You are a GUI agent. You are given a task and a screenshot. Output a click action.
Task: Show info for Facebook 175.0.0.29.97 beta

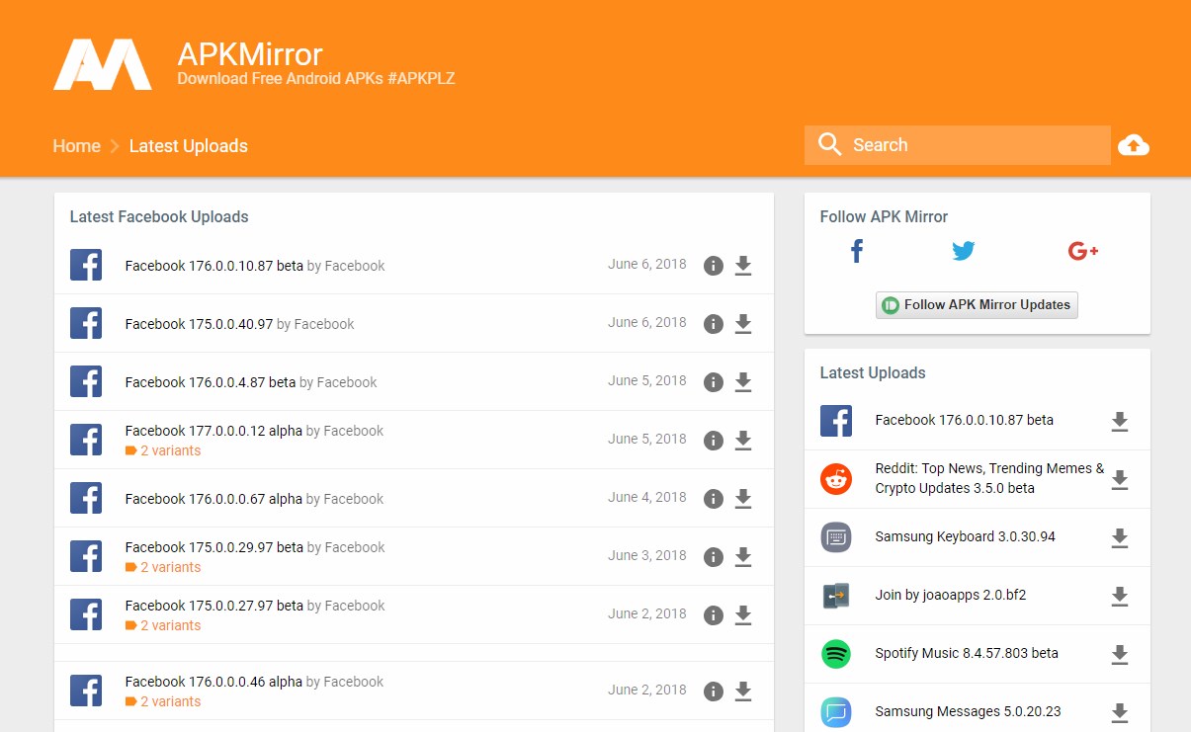coord(714,557)
